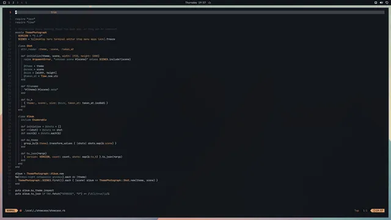
Task: Click the require "json" line
Action: coord(25,19)
